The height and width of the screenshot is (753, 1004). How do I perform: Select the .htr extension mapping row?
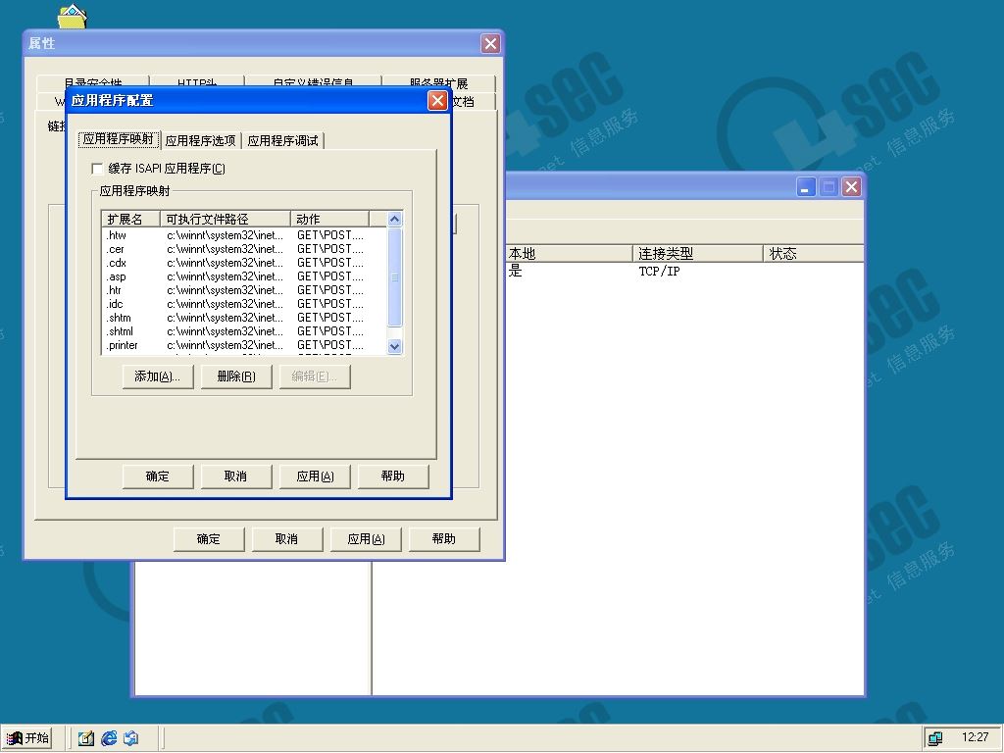click(244, 290)
